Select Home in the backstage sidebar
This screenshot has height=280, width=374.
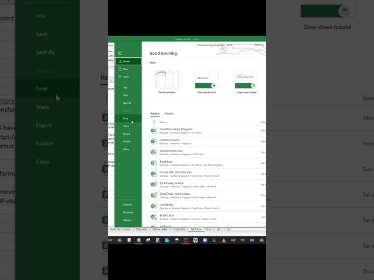[x=129, y=61]
